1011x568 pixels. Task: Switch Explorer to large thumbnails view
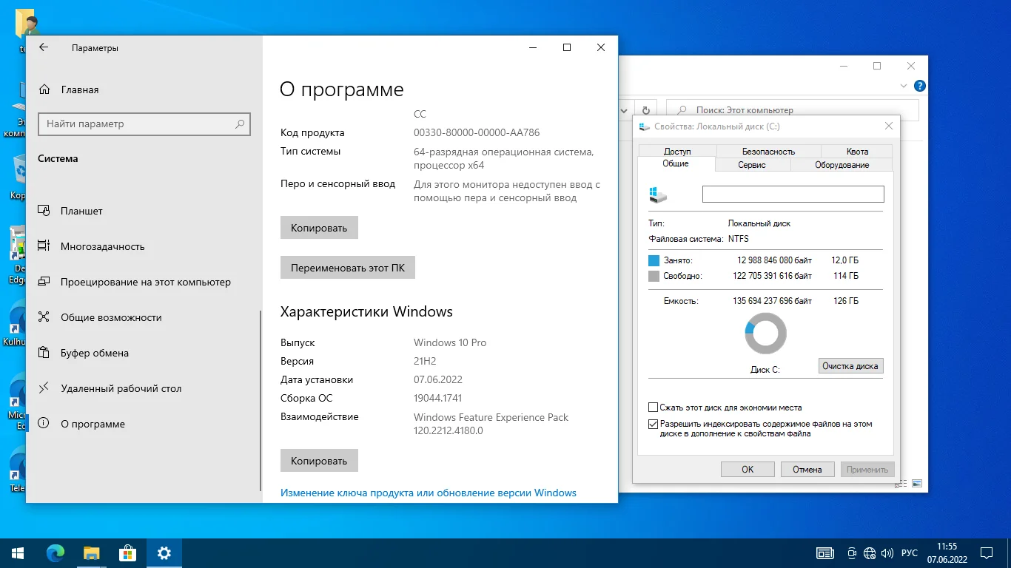(x=917, y=484)
